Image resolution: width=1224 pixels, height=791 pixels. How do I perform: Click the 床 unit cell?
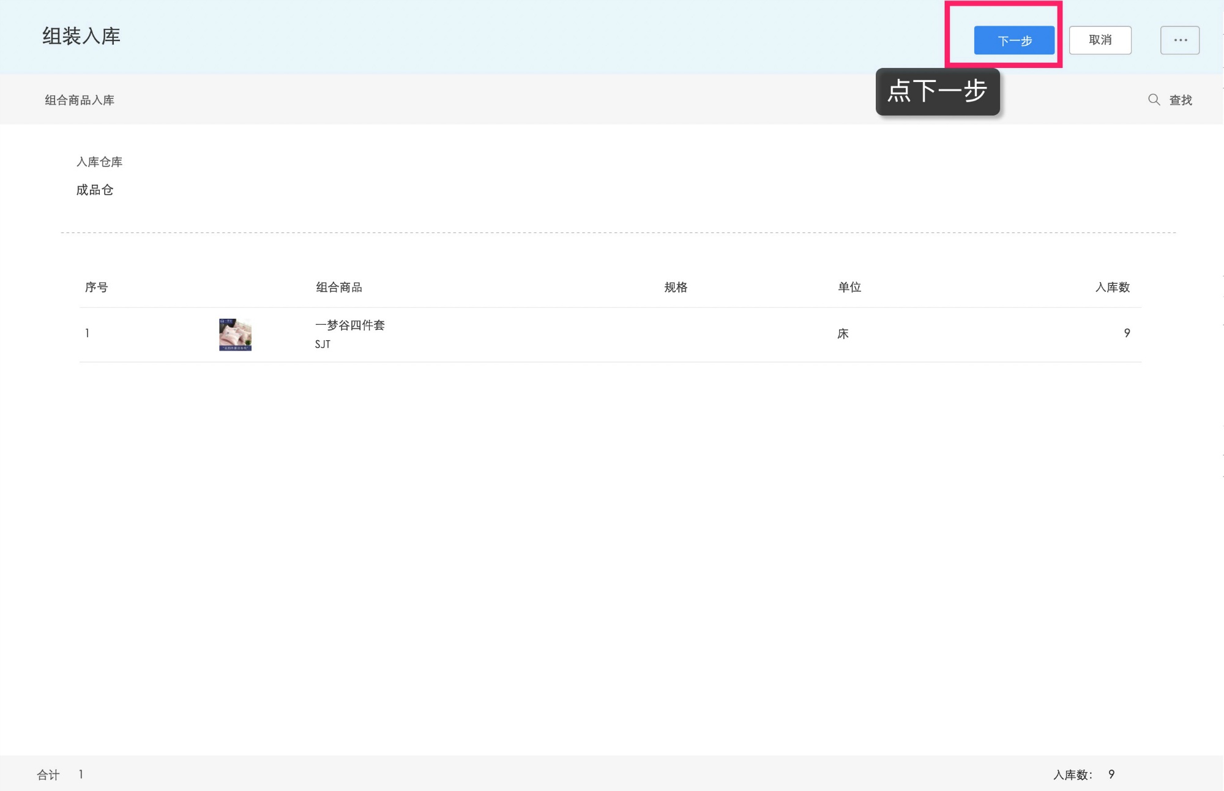tap(843, 334)
